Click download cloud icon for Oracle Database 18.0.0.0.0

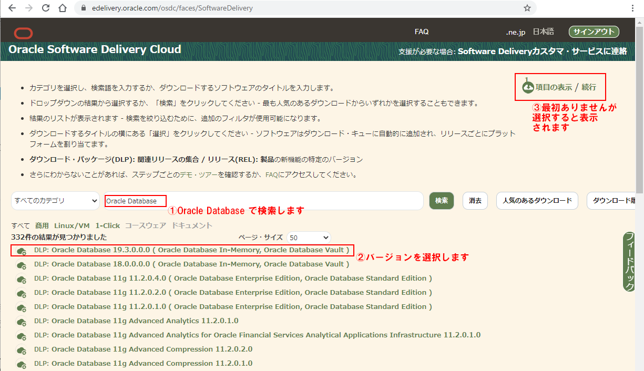point(22,265)
